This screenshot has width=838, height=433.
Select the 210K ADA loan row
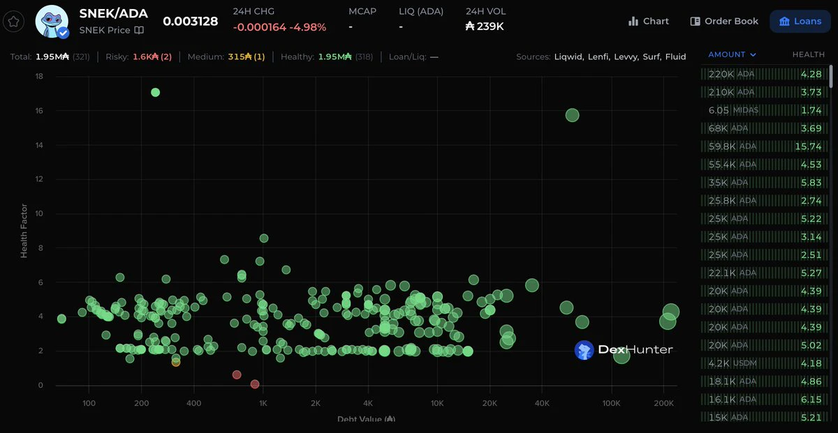(x=763, y=92)
